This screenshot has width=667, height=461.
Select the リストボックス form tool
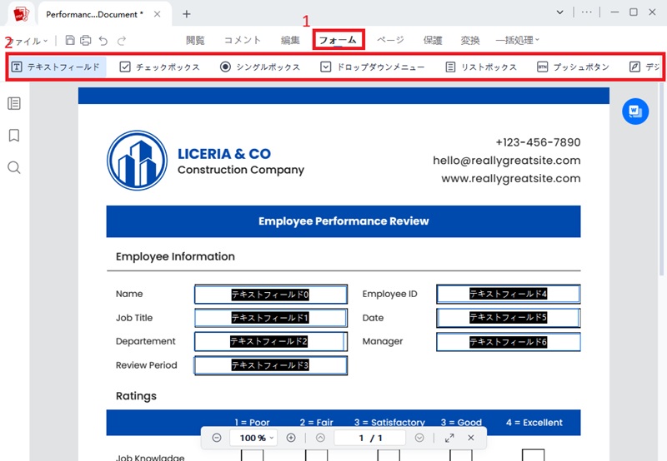coord(481,67)
